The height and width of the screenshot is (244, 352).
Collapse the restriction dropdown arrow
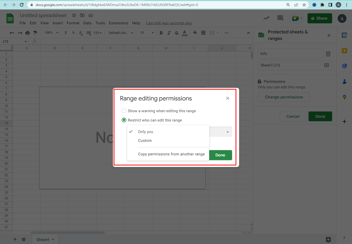[x=228, y=132]
